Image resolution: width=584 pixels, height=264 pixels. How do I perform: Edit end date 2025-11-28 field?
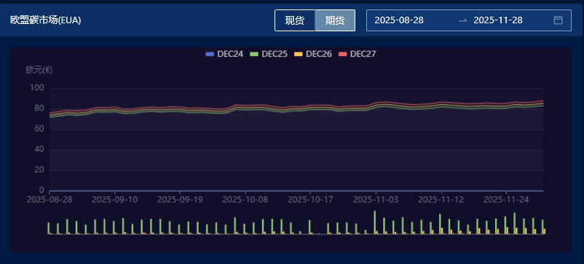498,20
